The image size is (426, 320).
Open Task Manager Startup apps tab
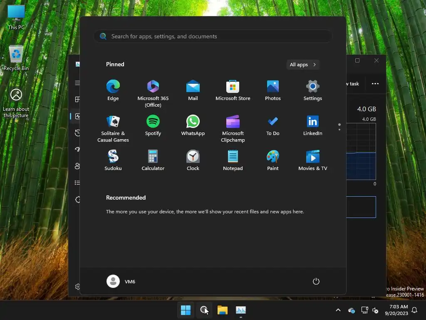click(77, 150)
